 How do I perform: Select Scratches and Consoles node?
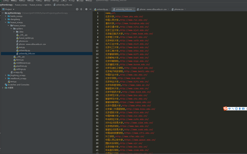[x=18, y=85]
